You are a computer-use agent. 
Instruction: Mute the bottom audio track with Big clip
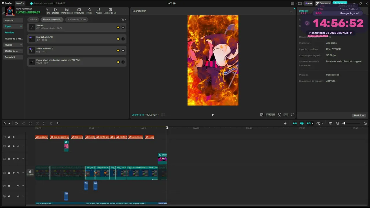[18, 196]
